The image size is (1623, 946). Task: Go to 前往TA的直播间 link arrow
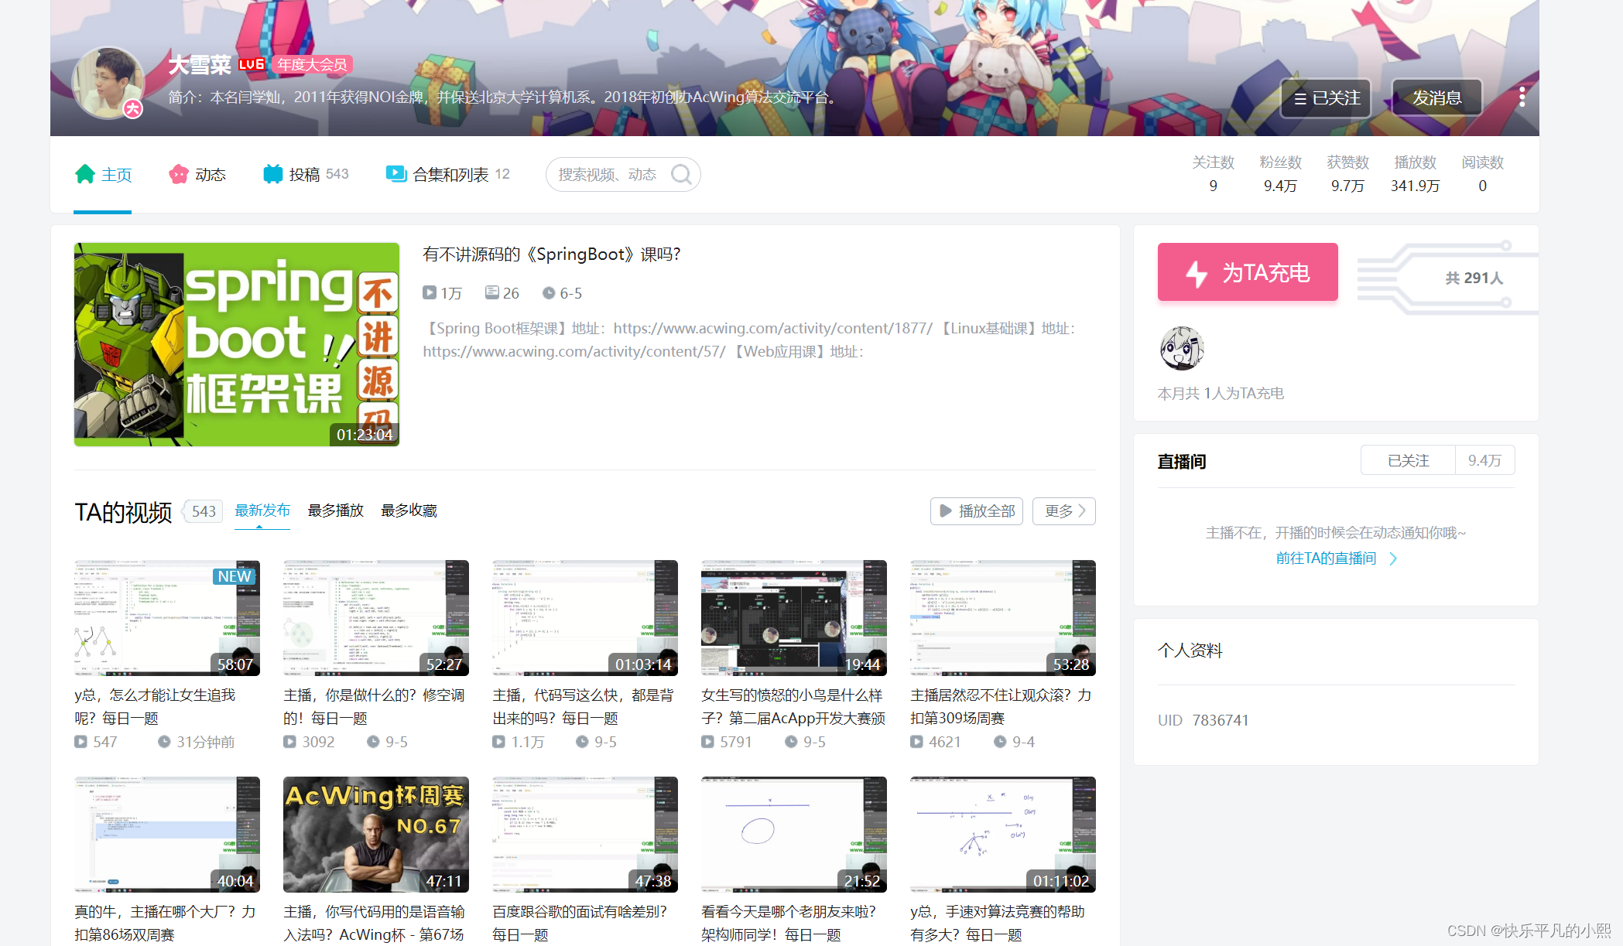(1393, 558)
